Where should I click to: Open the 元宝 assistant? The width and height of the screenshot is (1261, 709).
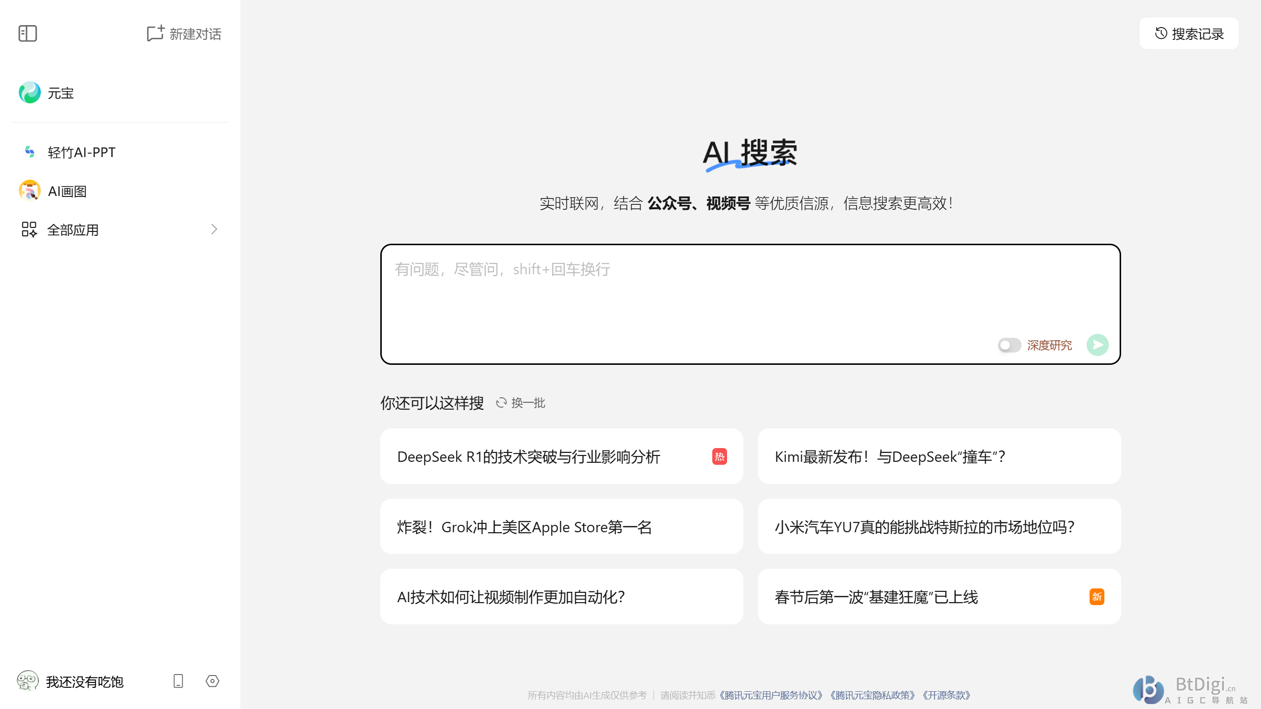tap(59, 93)
